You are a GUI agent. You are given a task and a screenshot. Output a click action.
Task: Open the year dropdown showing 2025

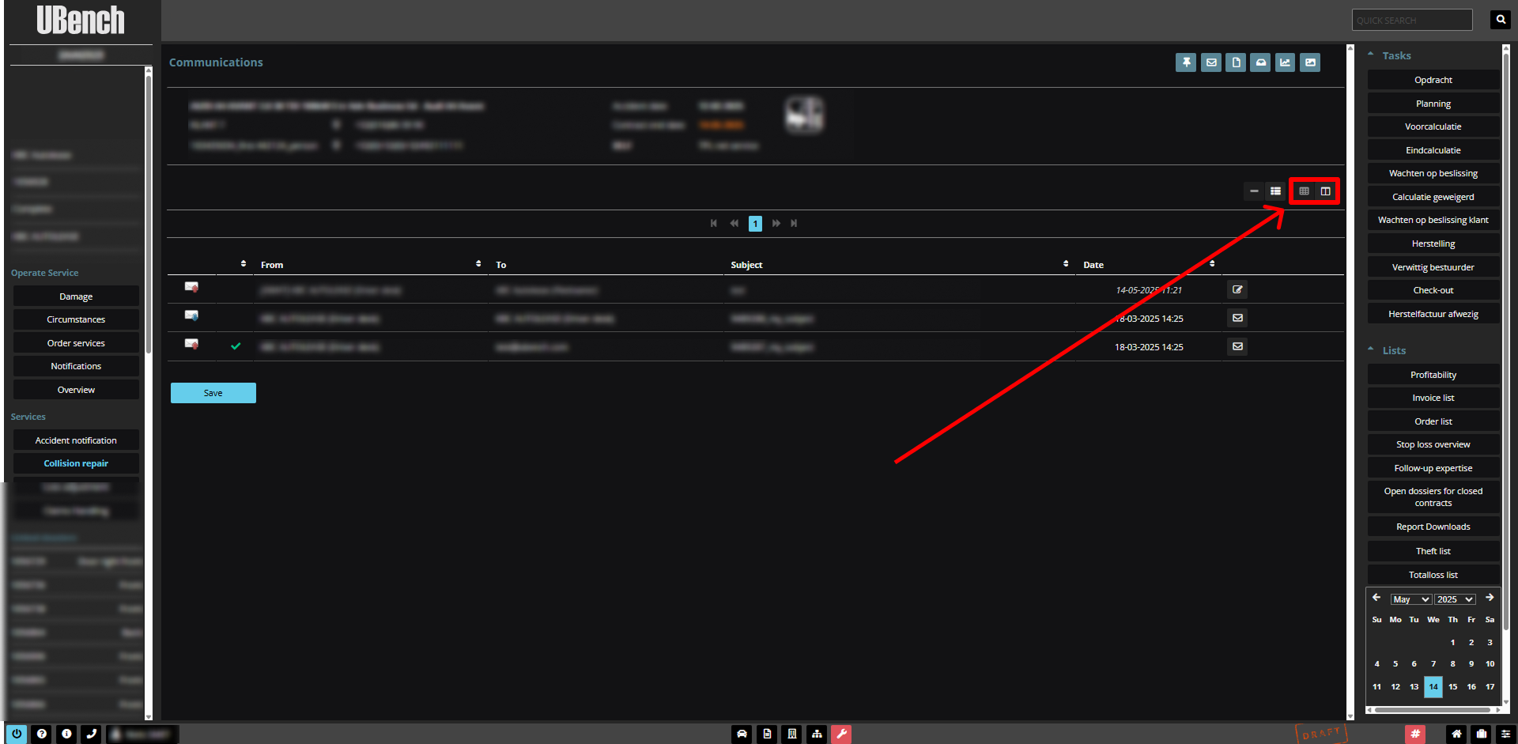pos(1455,599)
